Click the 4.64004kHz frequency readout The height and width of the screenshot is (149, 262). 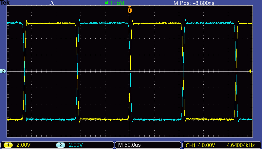(x=240, y=145)
